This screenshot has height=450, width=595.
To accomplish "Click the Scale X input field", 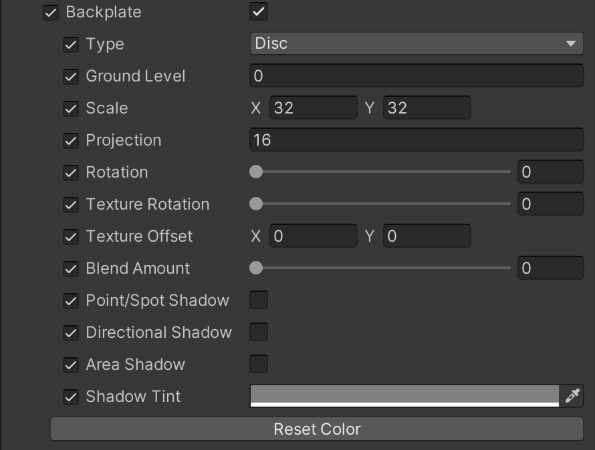I will 313,108.
